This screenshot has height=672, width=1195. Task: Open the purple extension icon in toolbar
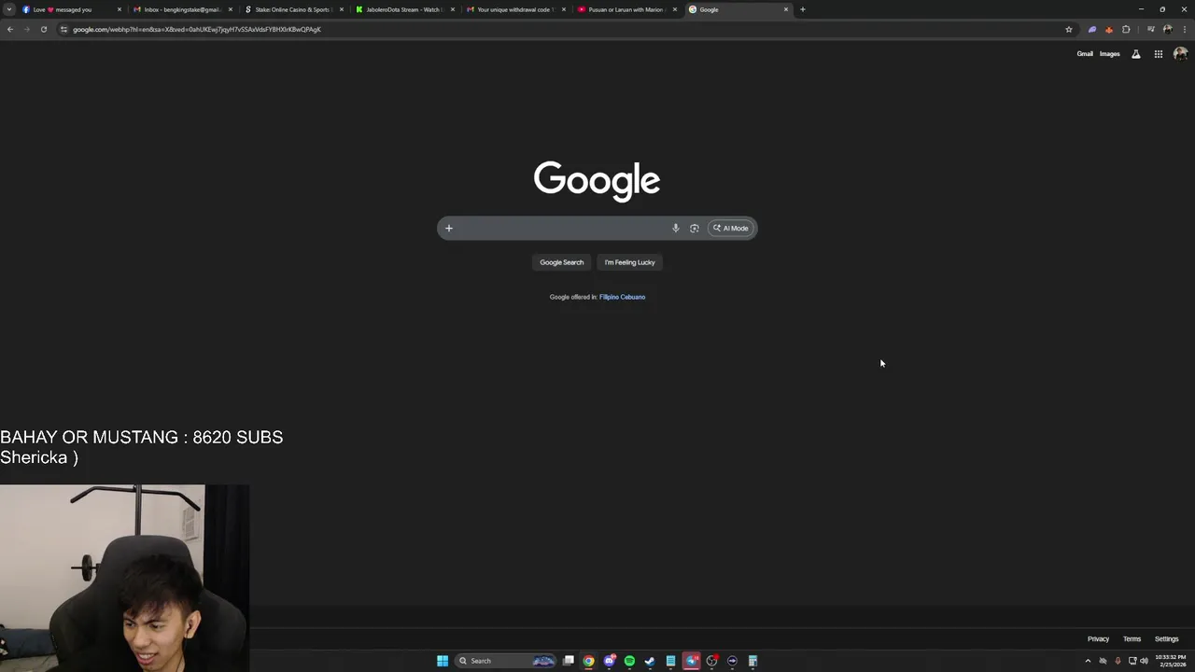1091,29
